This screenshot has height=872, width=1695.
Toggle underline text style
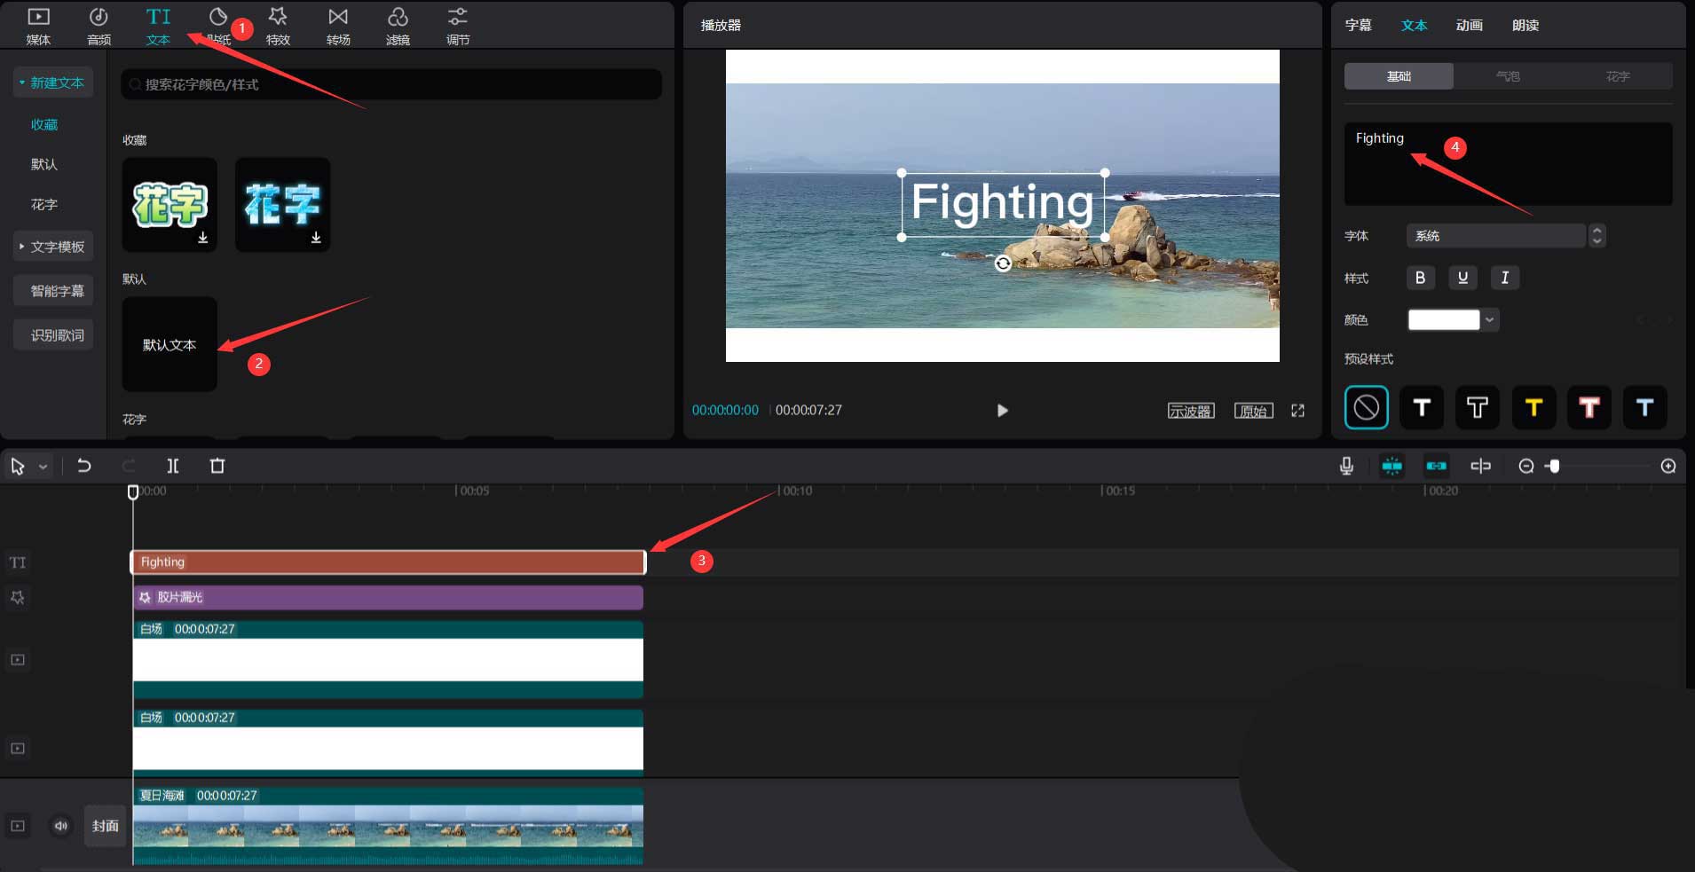[1462, 278]
